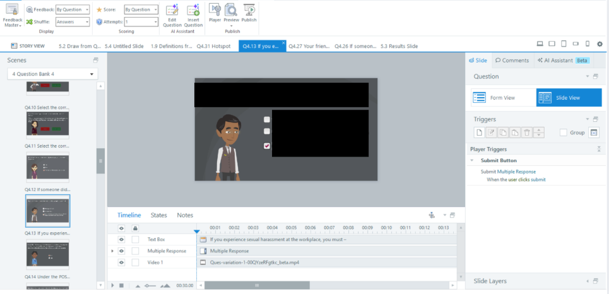This screenshot has height=294, width=609.
Task: Click the align-to-cue-point icon above timeline
Action: (x=432, y=215)
